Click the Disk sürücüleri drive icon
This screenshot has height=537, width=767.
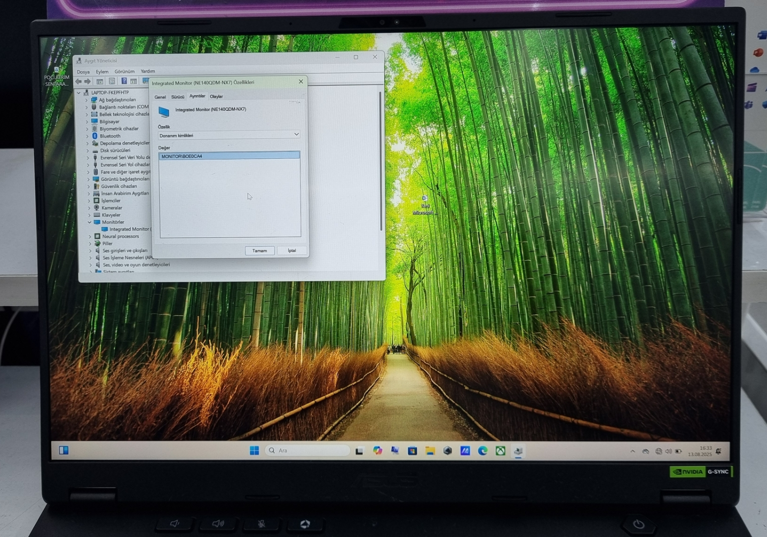click(x=95, y=150)
